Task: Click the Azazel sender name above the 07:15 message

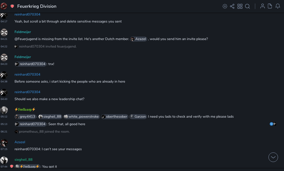Action: click(20, 142)
